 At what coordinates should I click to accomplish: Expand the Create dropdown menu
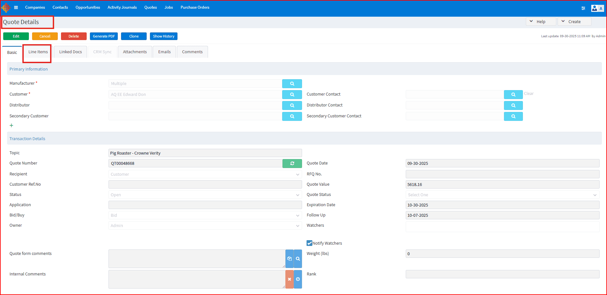(x=574, y=22)
